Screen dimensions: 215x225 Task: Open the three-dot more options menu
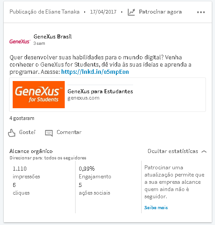201,12
